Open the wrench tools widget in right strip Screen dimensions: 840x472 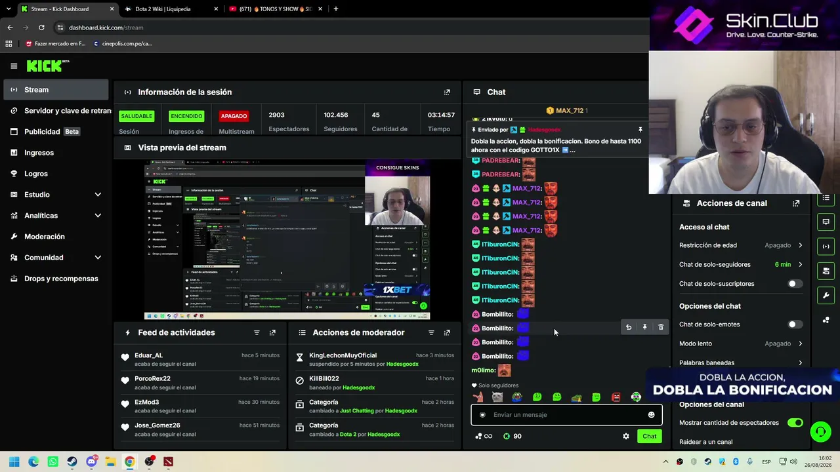point(826,295)
